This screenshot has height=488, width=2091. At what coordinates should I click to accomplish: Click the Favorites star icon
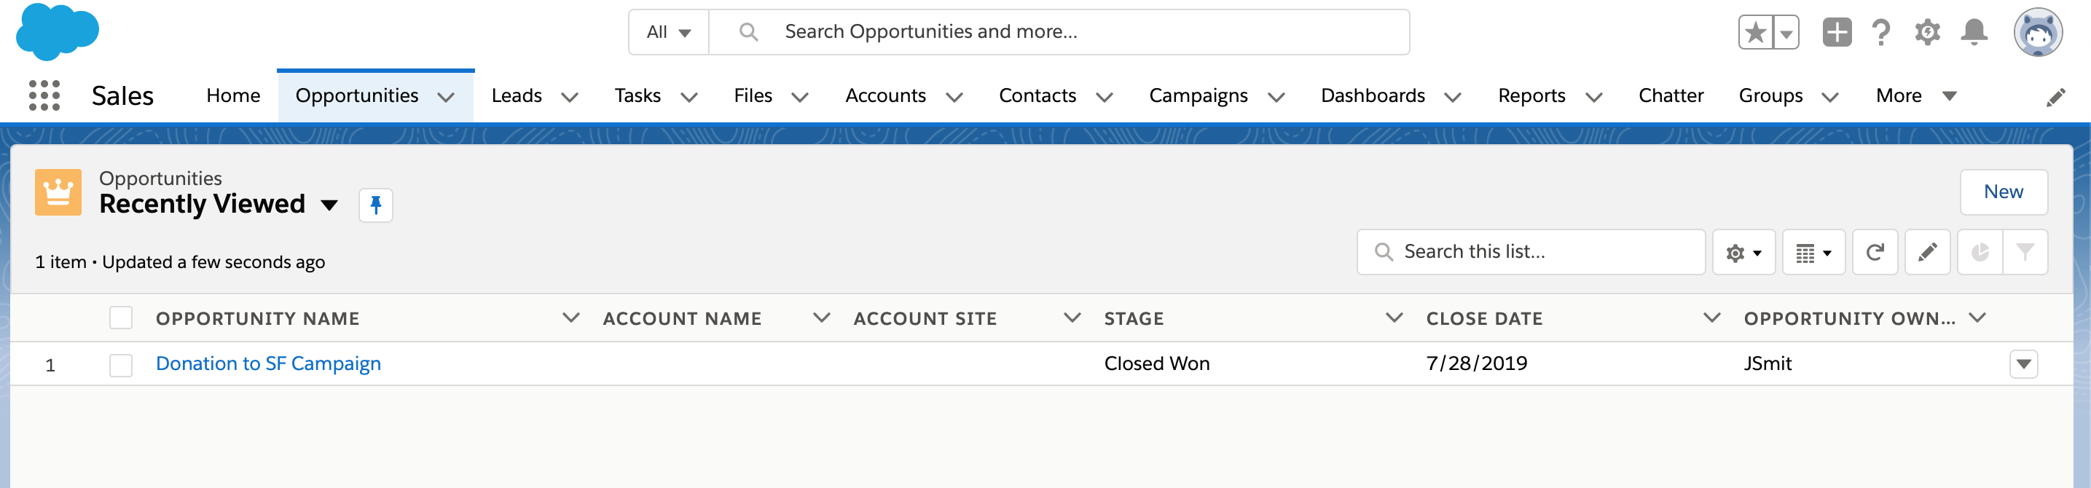coord(1755,33)
